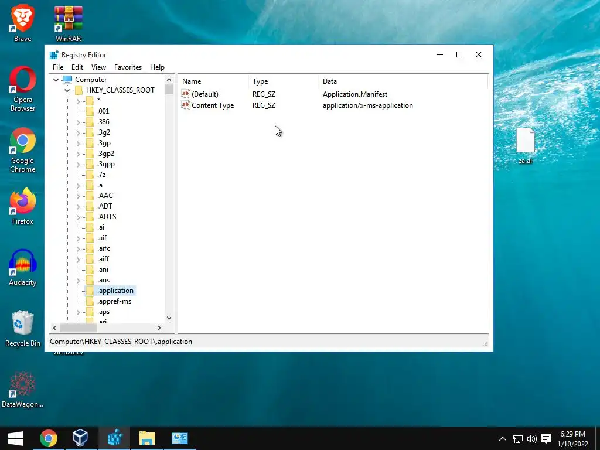
Task: Switch to Registry Editor taskbar button
Action: click(114, 438)
